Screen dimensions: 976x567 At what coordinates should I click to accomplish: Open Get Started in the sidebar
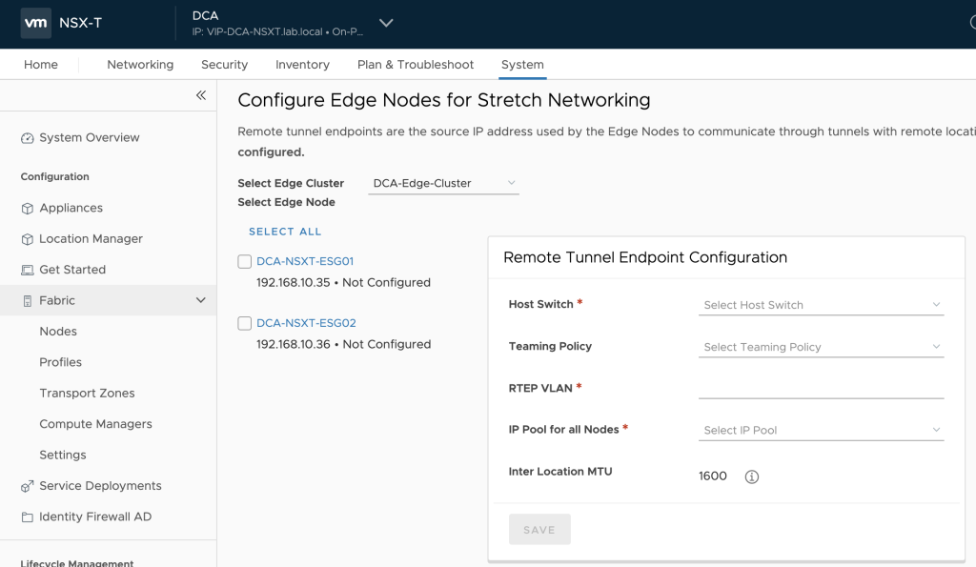click(x=72, y=270)
